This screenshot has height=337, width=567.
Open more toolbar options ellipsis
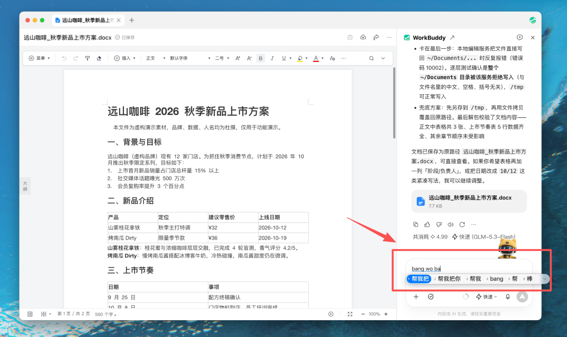[343, 58]
